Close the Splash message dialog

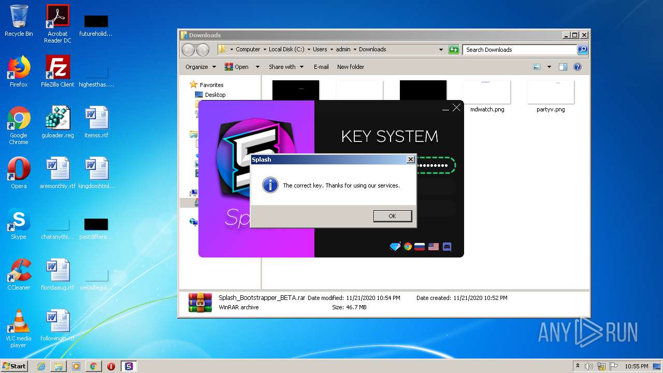pyautogui.click(x=410, y=160)
